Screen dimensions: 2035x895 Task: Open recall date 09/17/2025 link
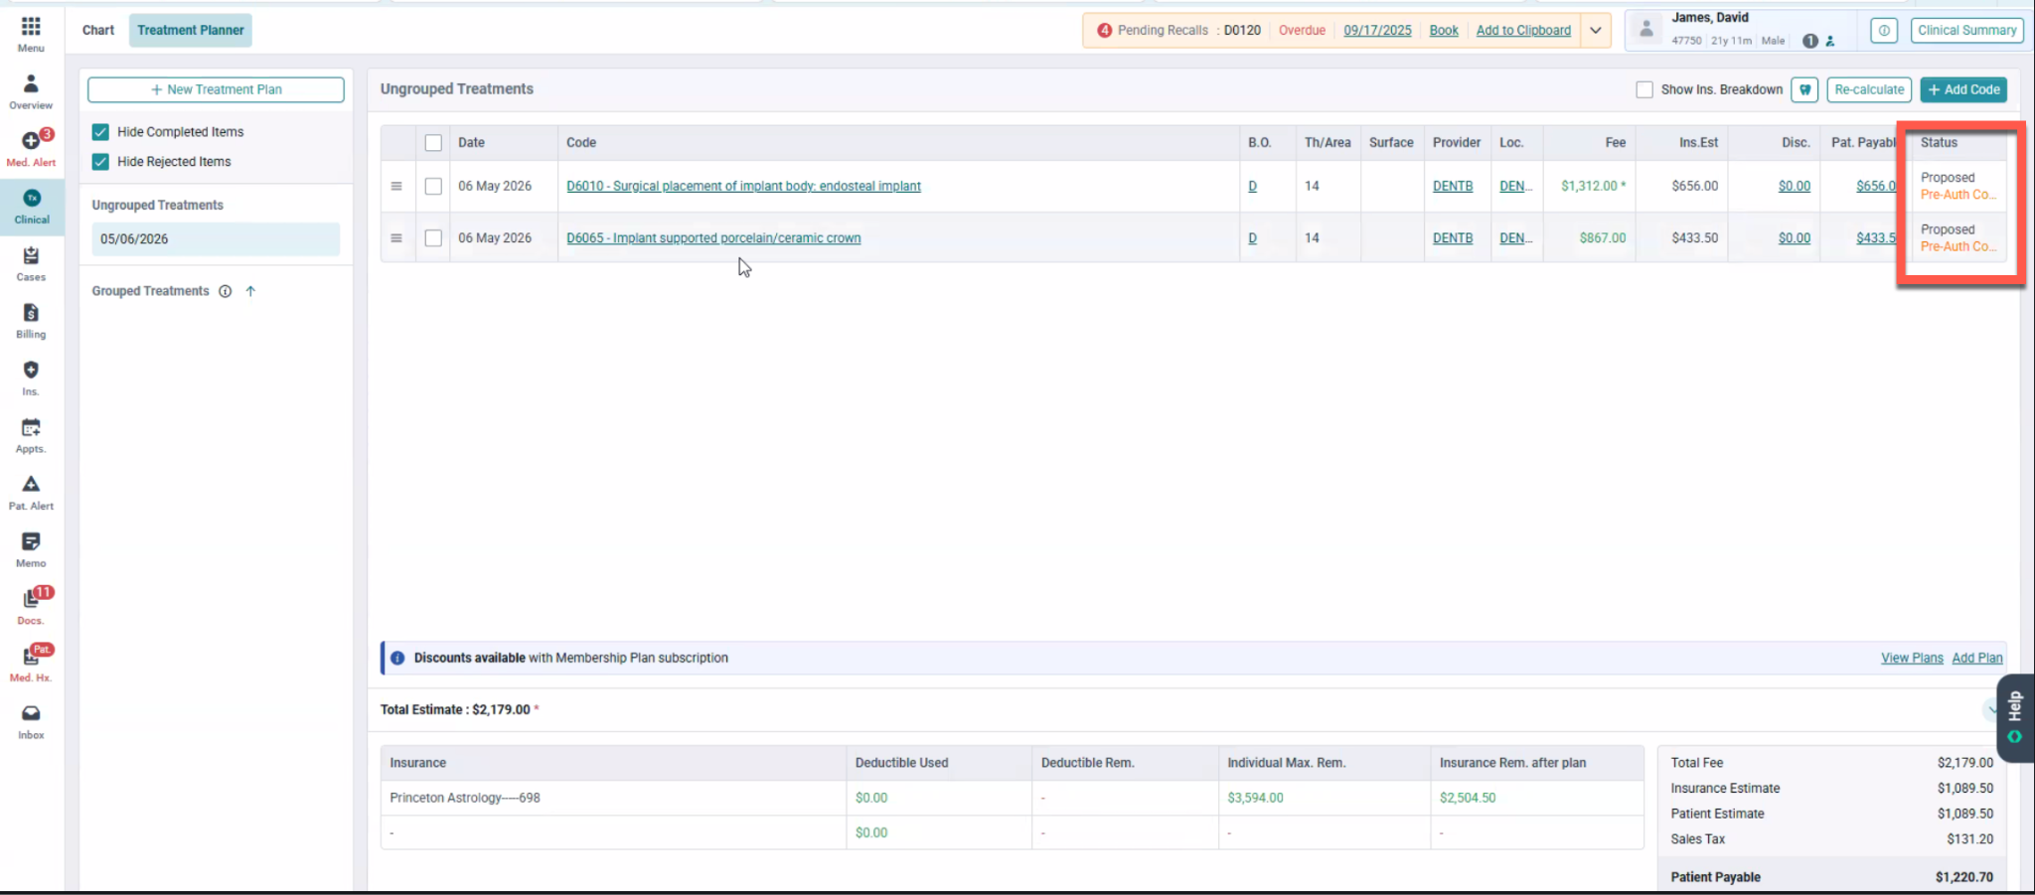click(1377, 30)
